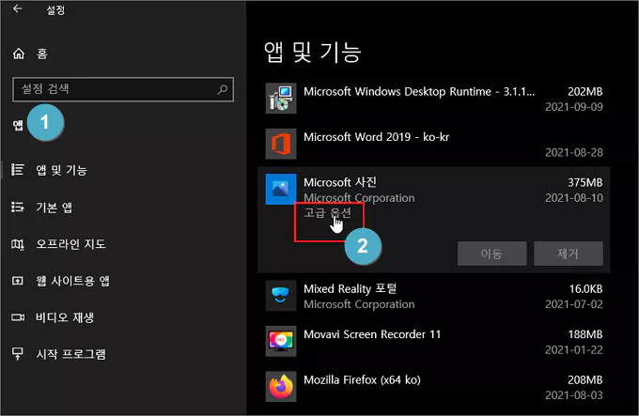Click the 2021-01-22 install date
This screenshot has height=416, width=639.
(574, 349)
